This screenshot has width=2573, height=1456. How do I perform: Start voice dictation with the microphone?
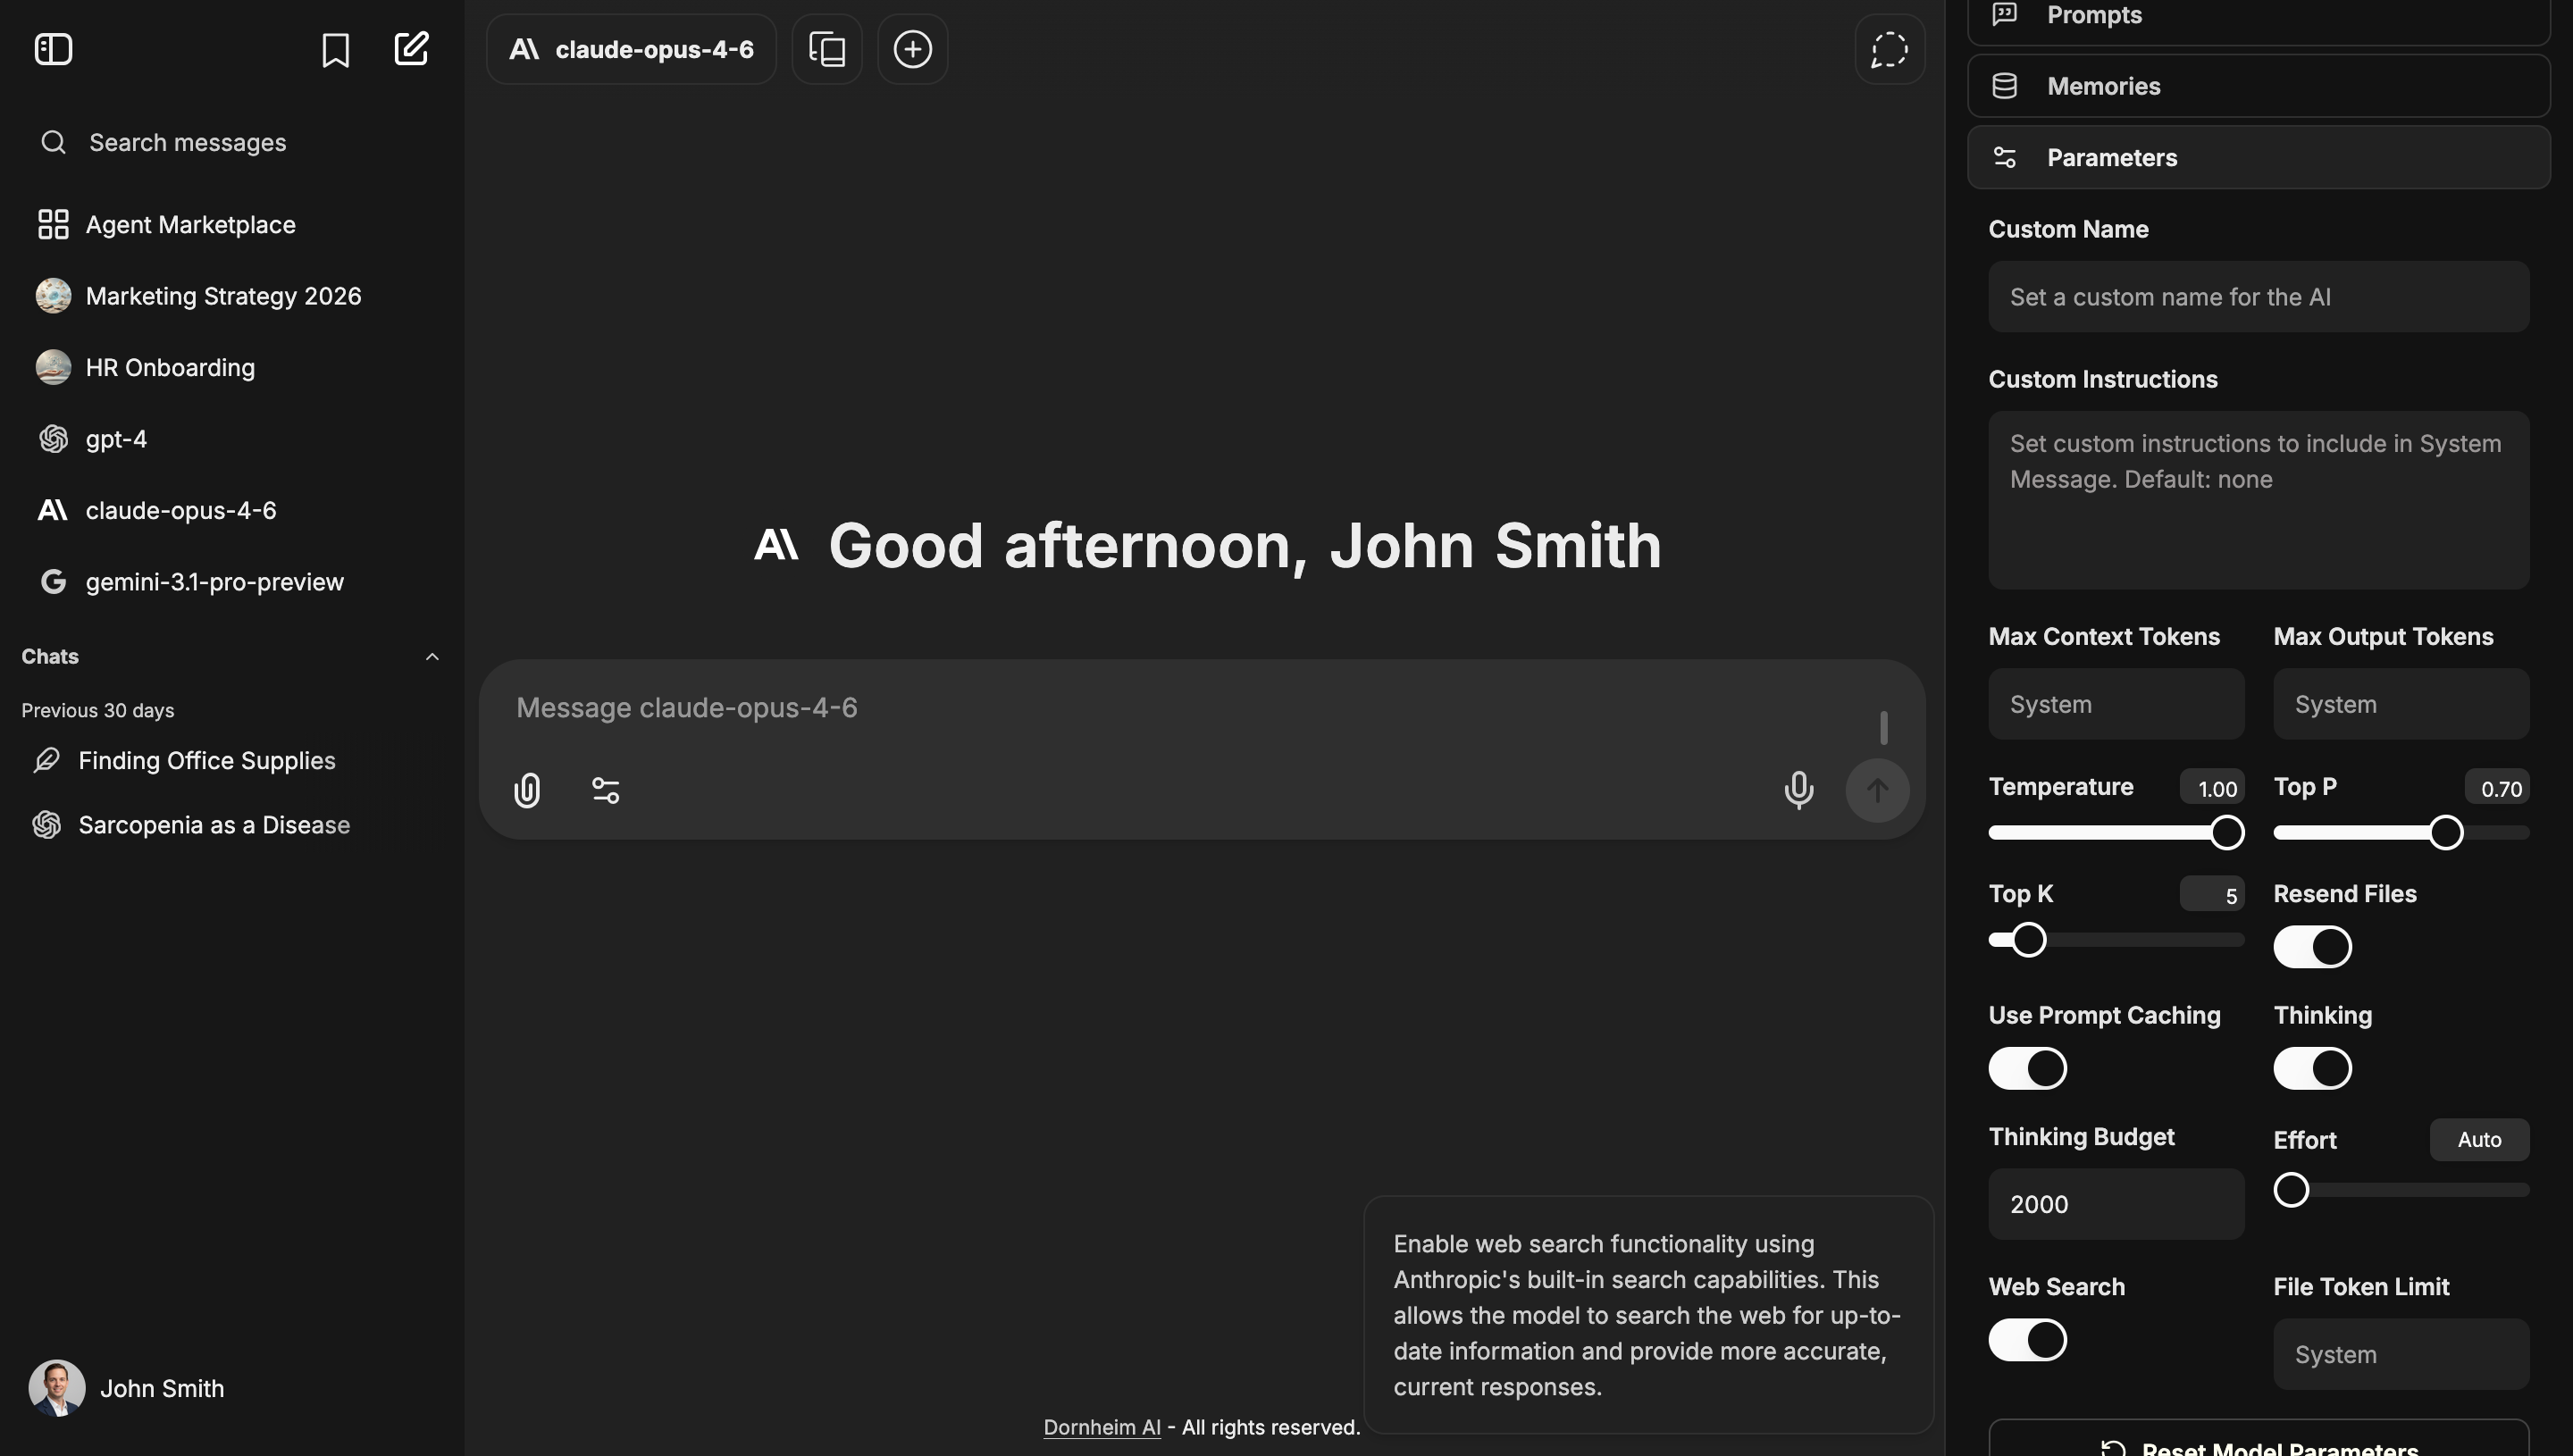click(1799, 789)
